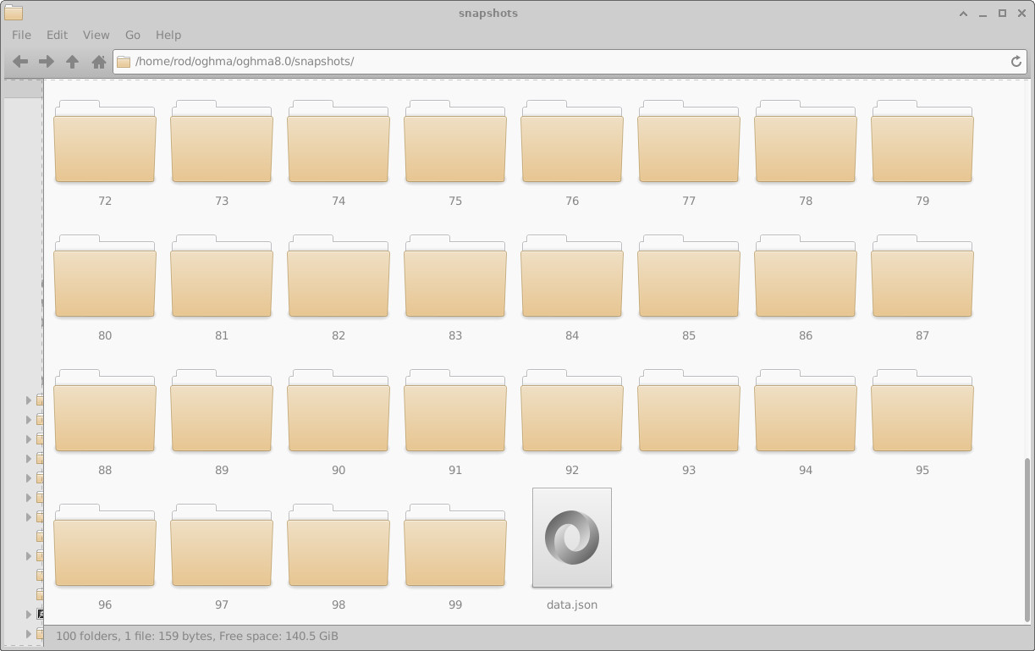Go to the home folder
This screenshot has height=651, width=1035.
pos(98,62)
